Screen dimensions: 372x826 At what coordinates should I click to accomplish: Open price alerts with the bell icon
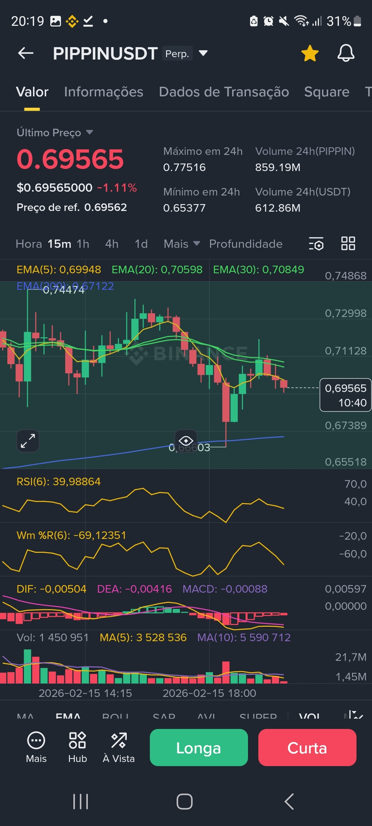345,53
